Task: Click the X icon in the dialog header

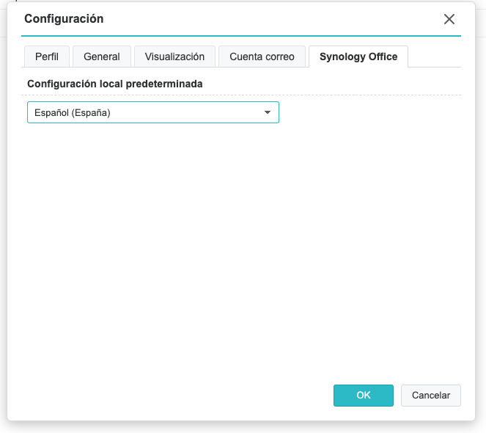Action: coord(449,19)
